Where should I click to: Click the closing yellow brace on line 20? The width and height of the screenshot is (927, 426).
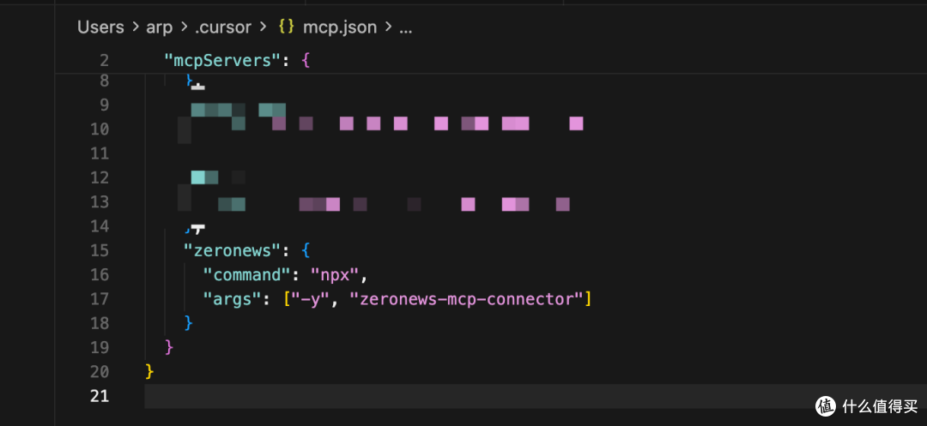coord(149,372)
